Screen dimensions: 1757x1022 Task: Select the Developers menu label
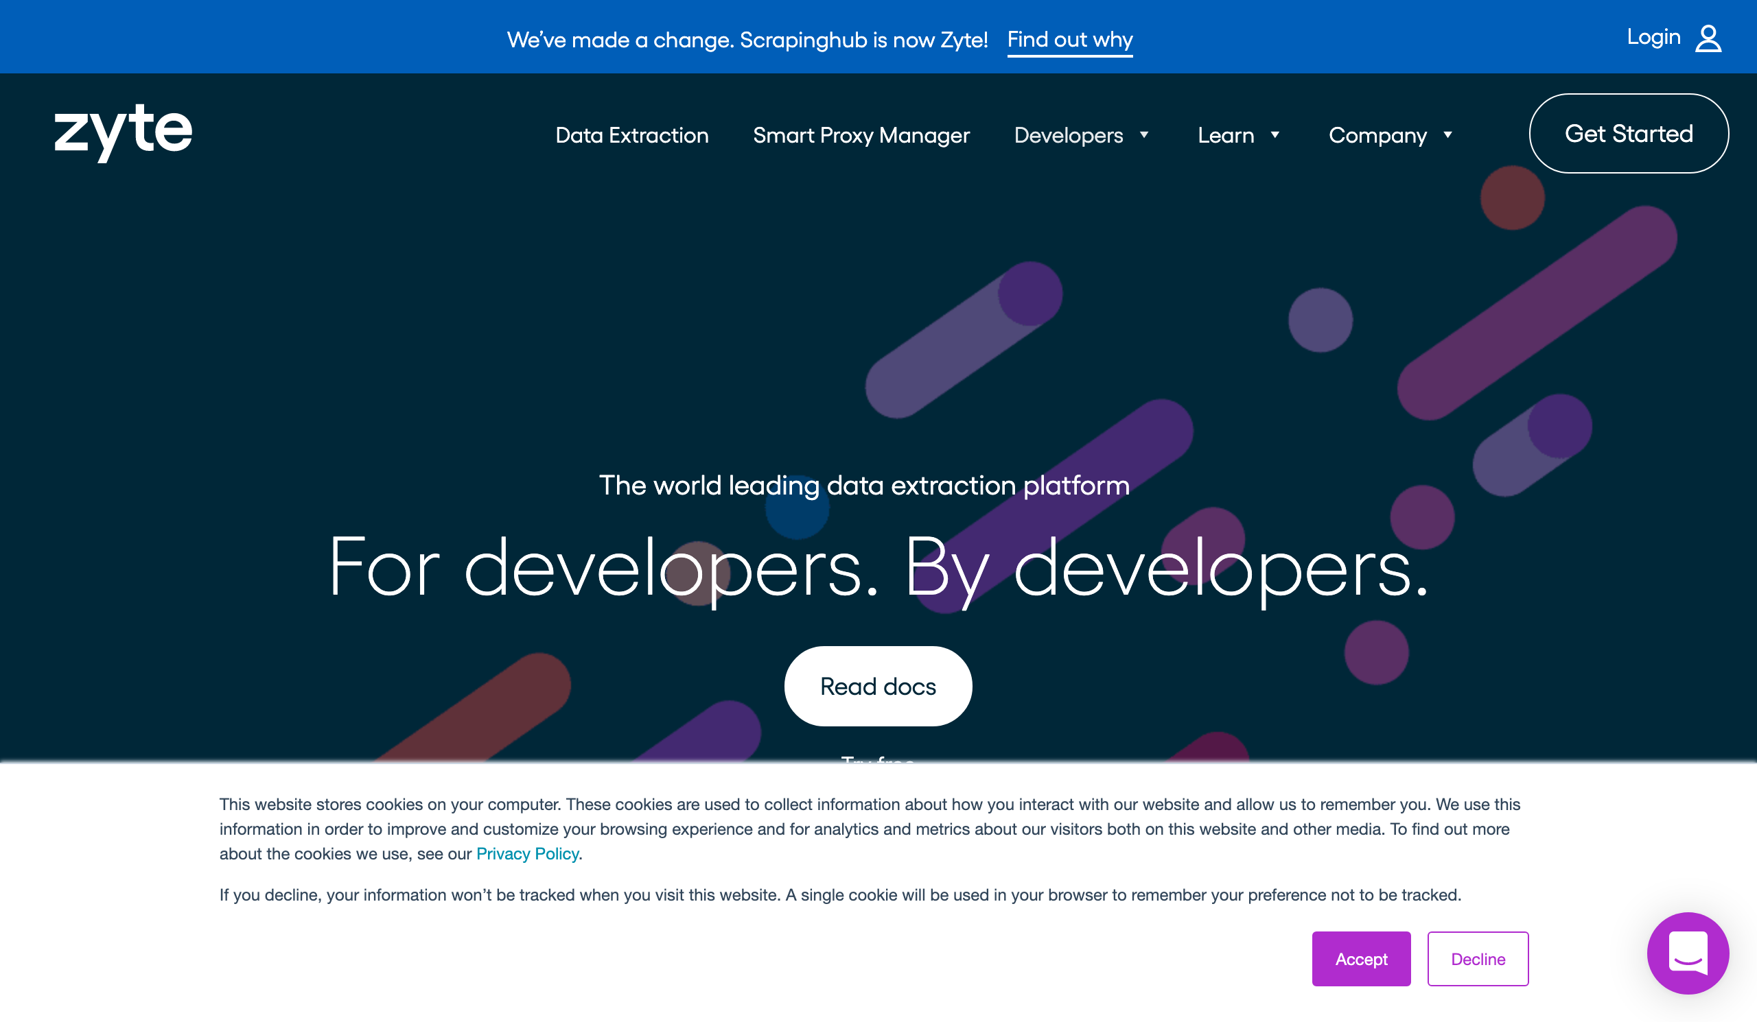[1068, 135]
